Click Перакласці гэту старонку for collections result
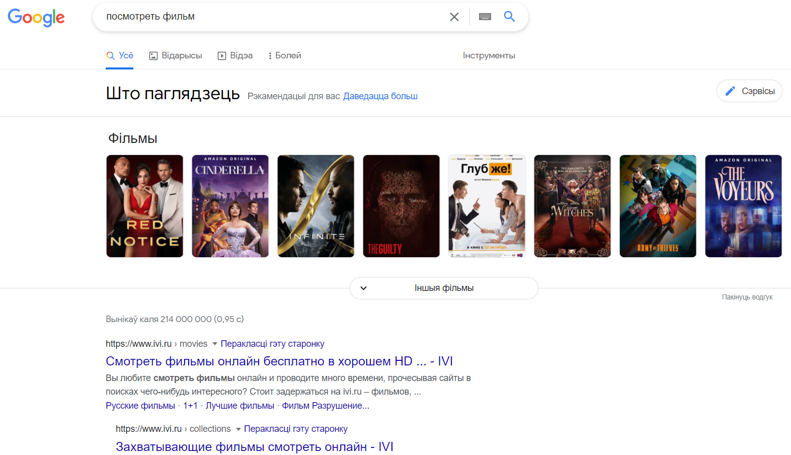The width and height of the screenshot is (791, 455). tap(296, 429)
